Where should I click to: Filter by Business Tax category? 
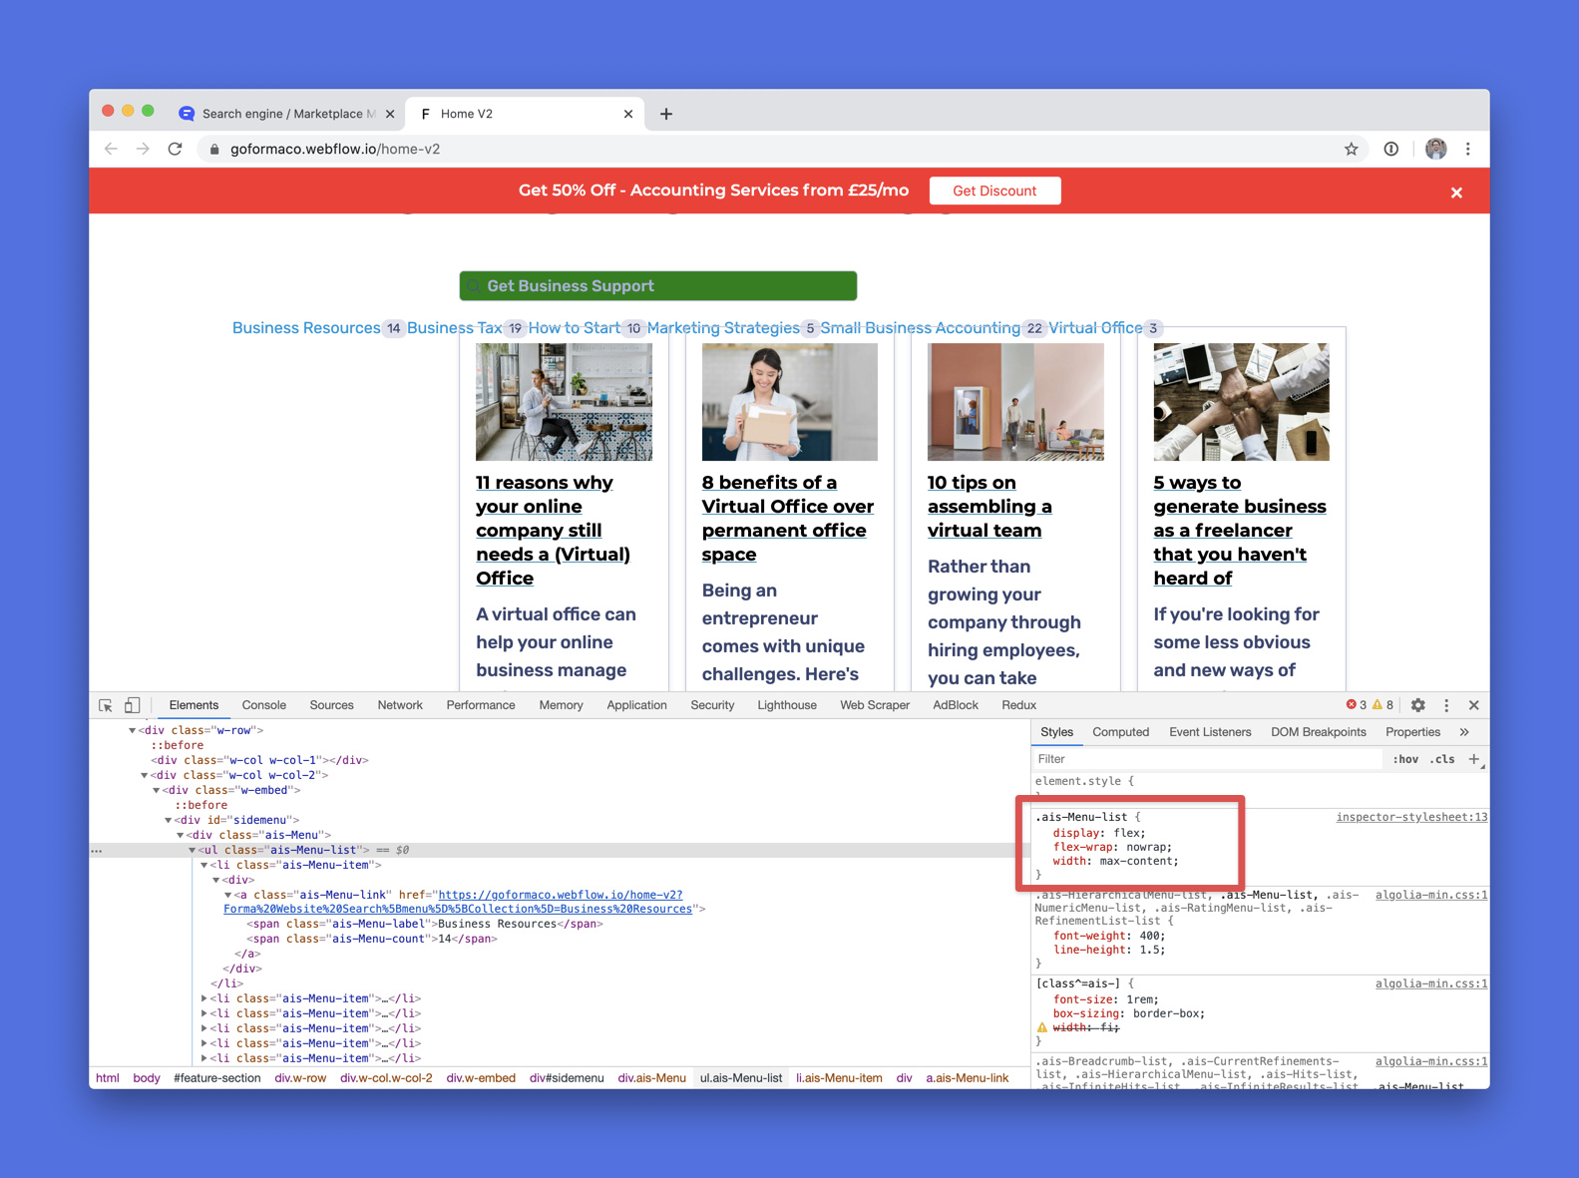tap(455, 328)
